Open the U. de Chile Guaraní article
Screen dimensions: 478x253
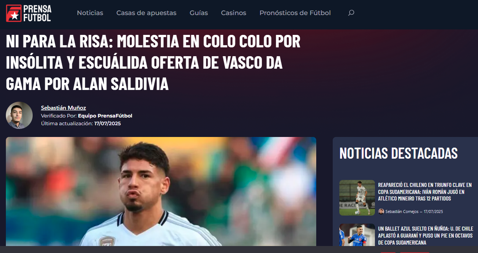(425, 236)
